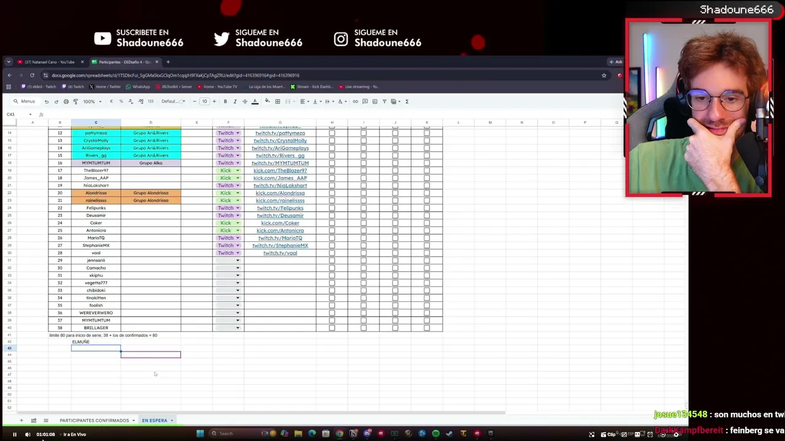The width and height of the screenshot is (785, 441).
Task: Undo the last action in Sheets toolbar
Action: click(x=46, y=102)
